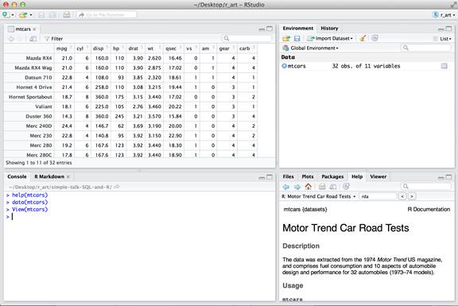The width and height of the screenshot is (458, 306).
Task: Open the Motor Trend Car Road Tests dropdown
Action: (x=319, y=196)
